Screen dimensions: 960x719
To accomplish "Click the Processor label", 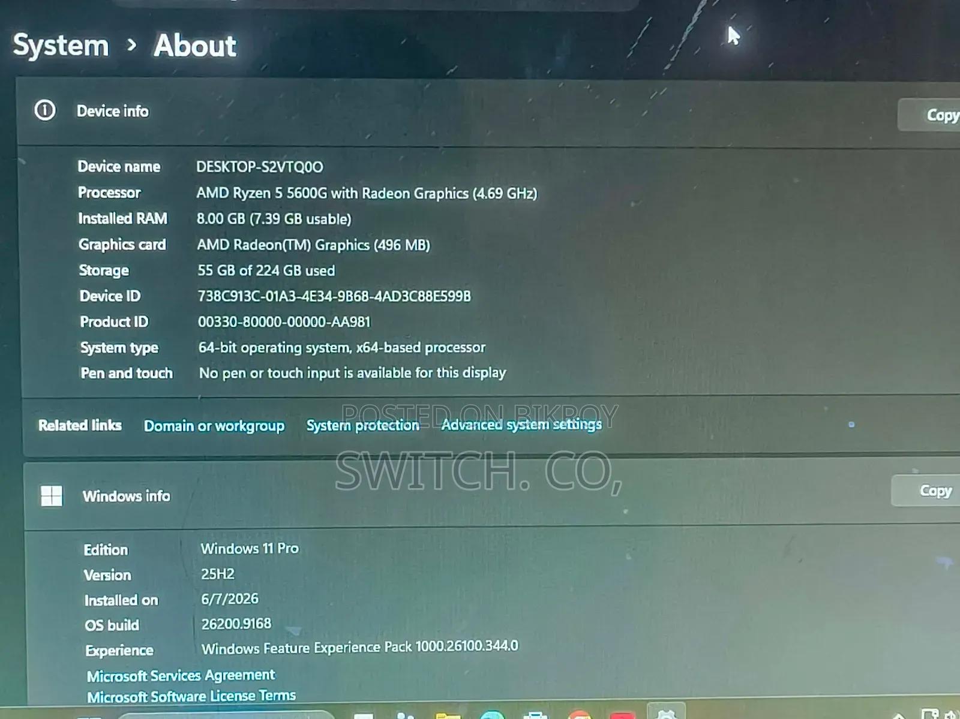I will [109, 192].
